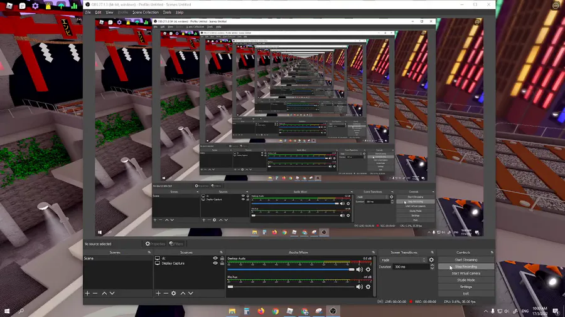The height and width of the screenshot is (317, 565).
Task: Click the Roblox menu icon in game
Action: (9, 6)
